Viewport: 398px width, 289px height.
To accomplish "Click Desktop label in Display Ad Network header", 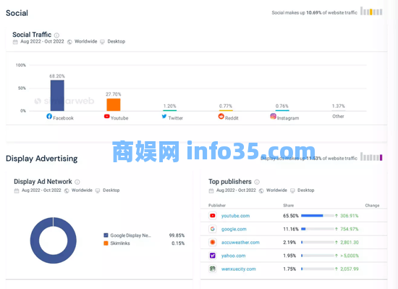I will [111, 190].
